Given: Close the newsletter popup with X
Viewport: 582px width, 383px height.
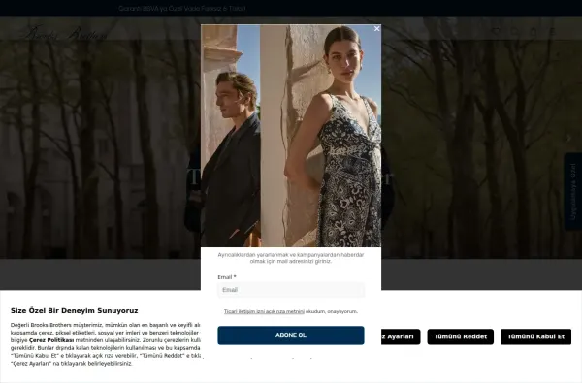Looking at the screenshot, I should [x=376, y=28].
